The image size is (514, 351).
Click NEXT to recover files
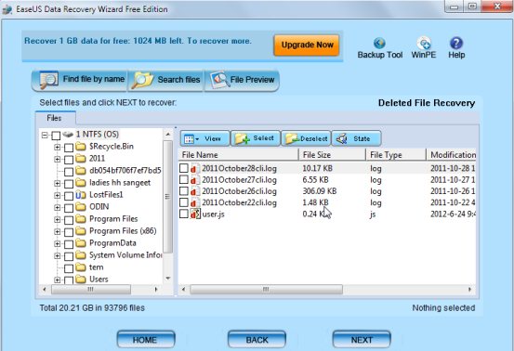pos(362,340)
